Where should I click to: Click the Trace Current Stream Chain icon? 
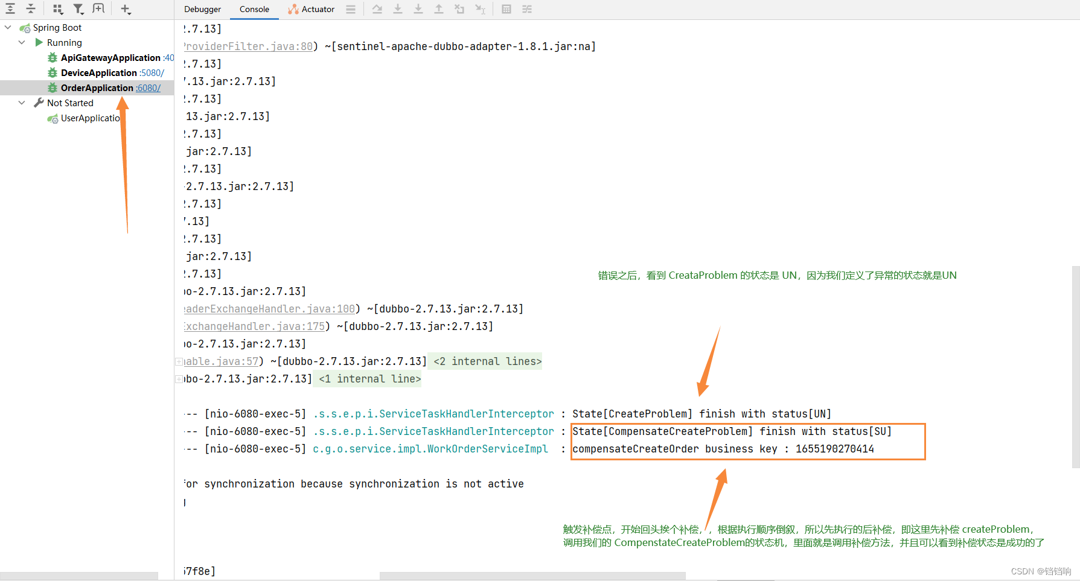[527, 9]
